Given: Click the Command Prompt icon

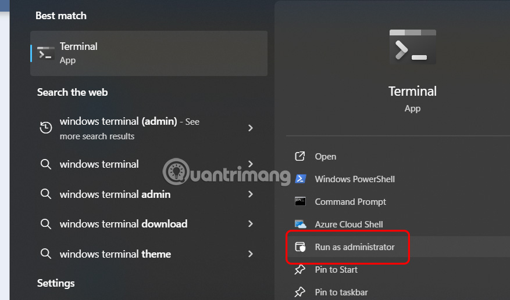Looking at the screenshot, I should tap(300, 201).
